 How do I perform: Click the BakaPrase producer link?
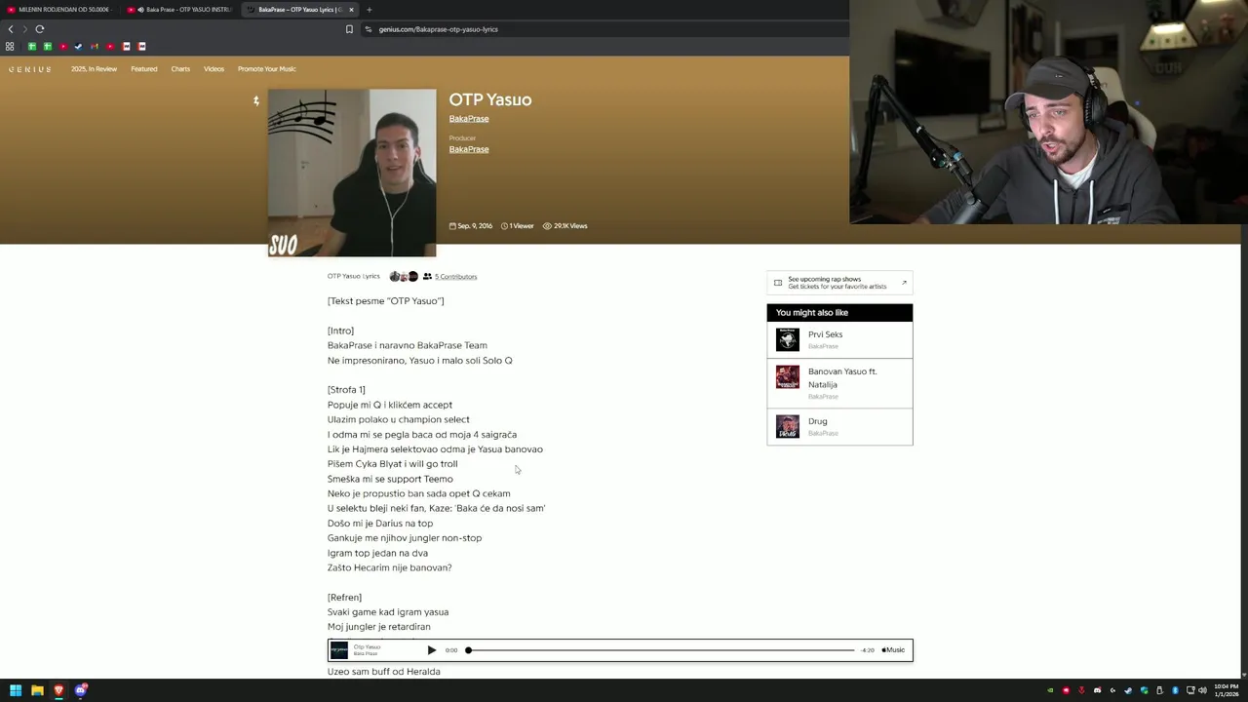(x=469, y=149)
